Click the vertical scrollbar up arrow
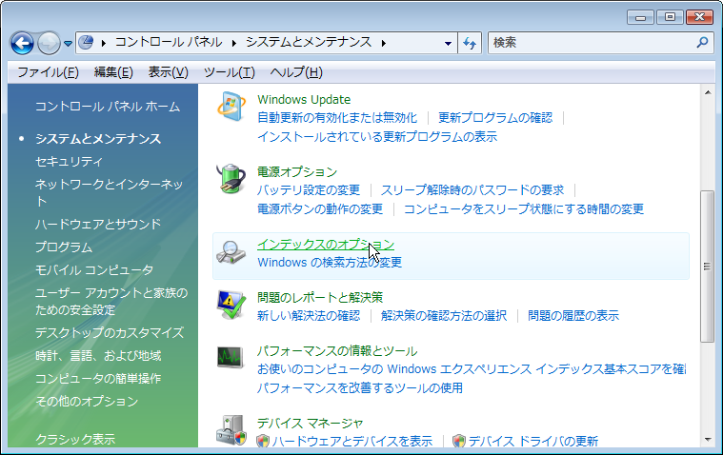This screenshot has height=455, width=723. 708,92
